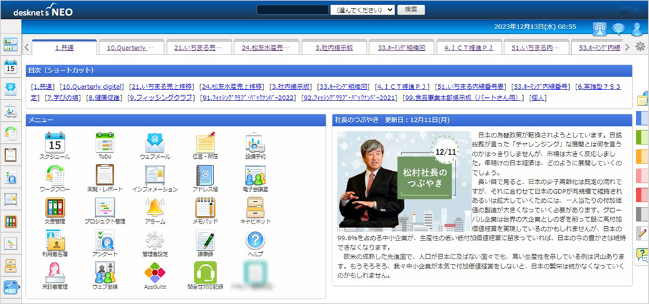649x304 pixels.
Task: Open ワークフロー in the menu panel
Action: [55, 179]
